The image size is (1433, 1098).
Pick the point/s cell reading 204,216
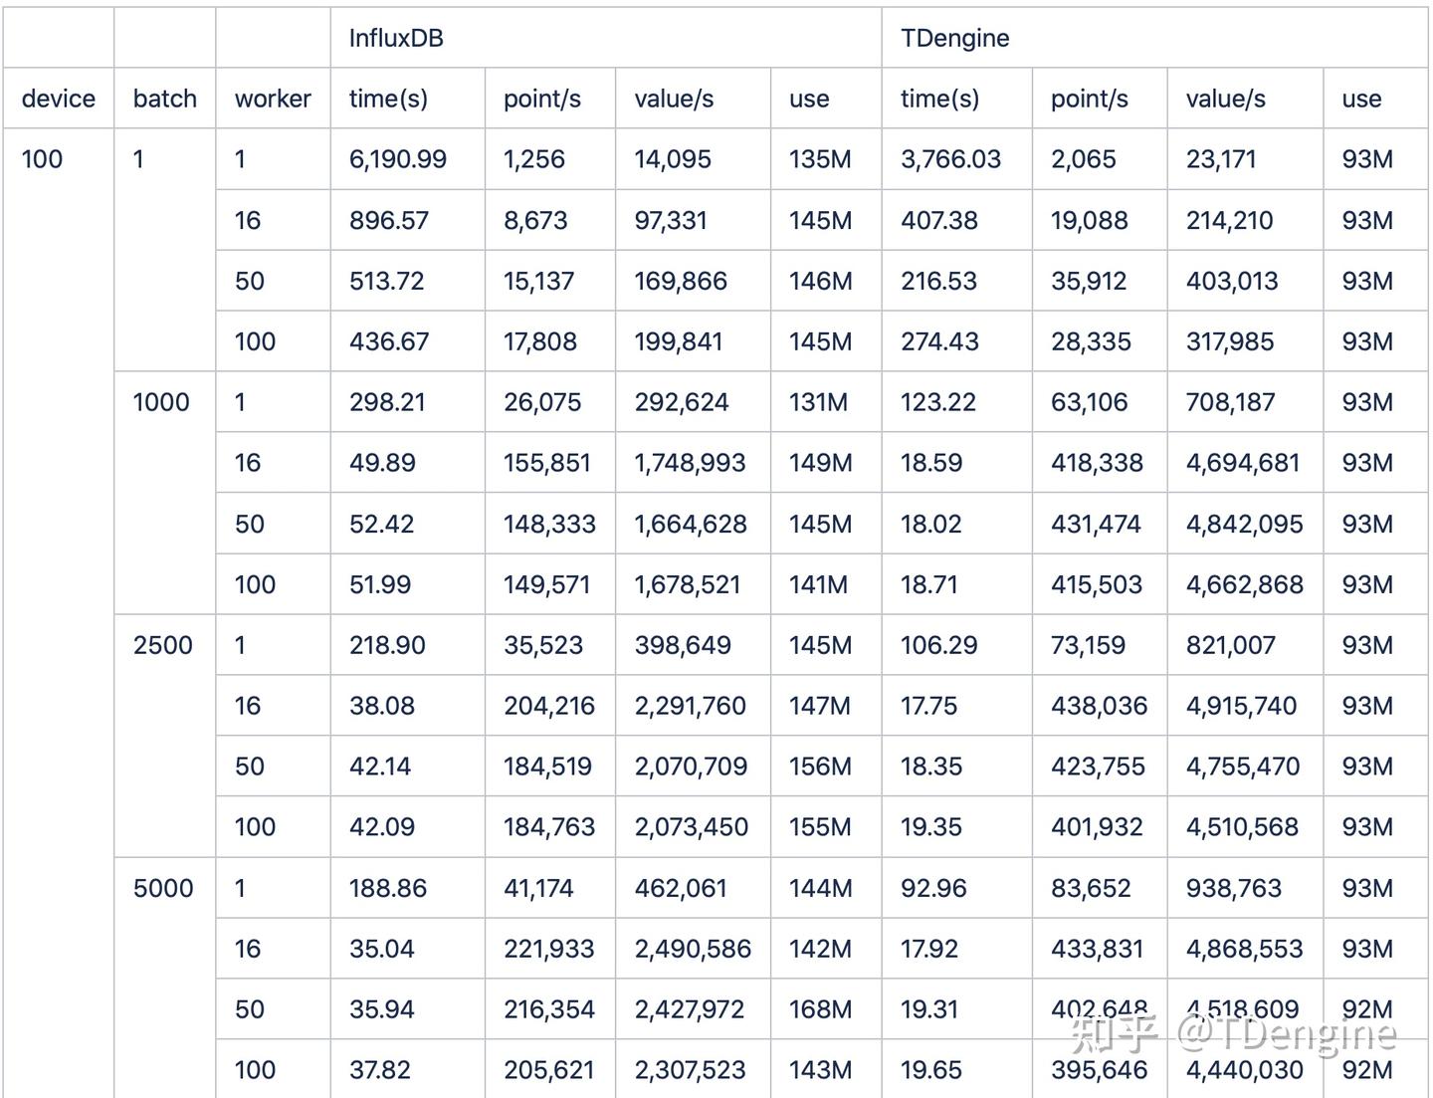point(548,706)
